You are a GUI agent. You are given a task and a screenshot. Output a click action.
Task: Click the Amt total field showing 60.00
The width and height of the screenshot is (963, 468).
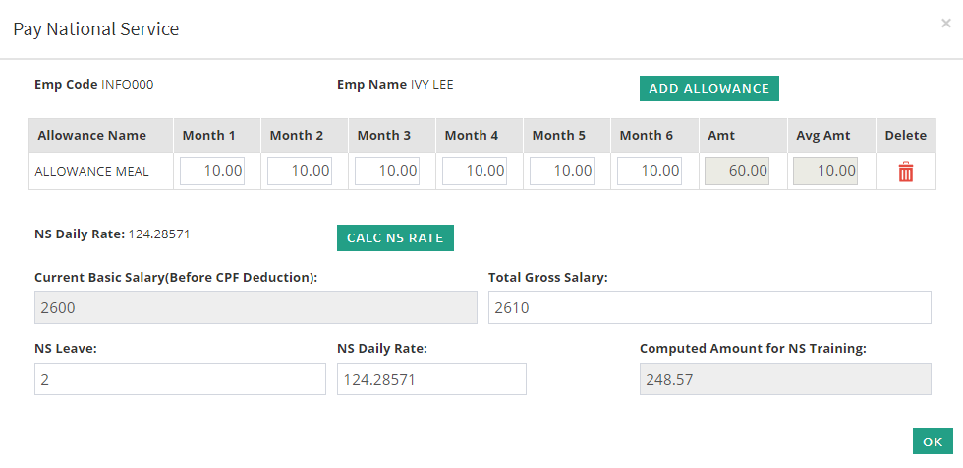coord(737,171)
